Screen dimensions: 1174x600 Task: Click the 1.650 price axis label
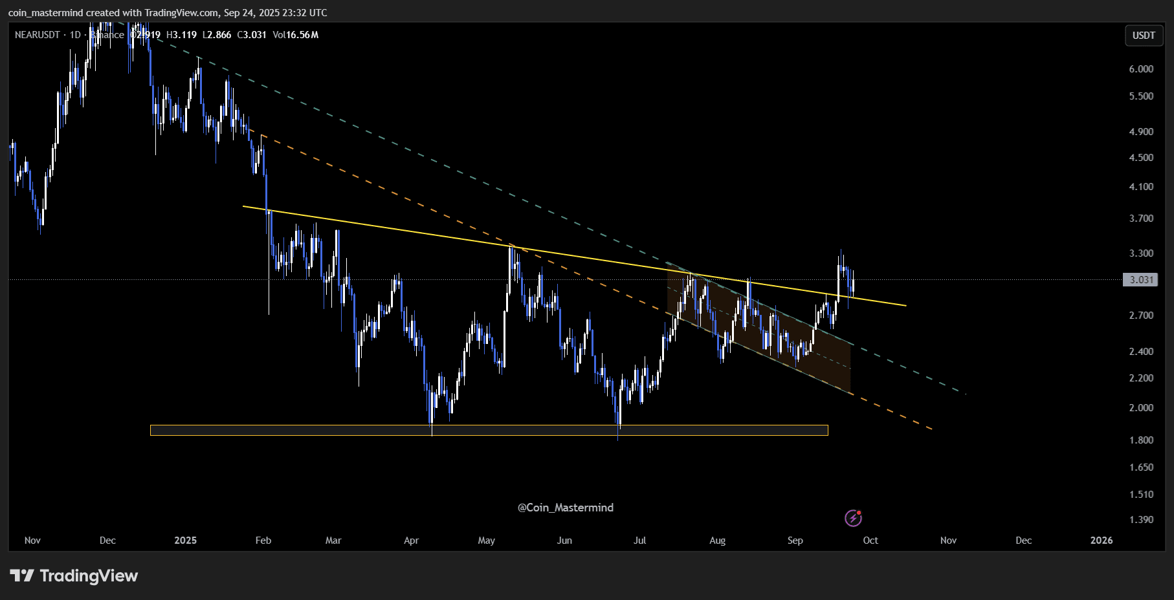pyautogui.click(x=1141, y=467)
